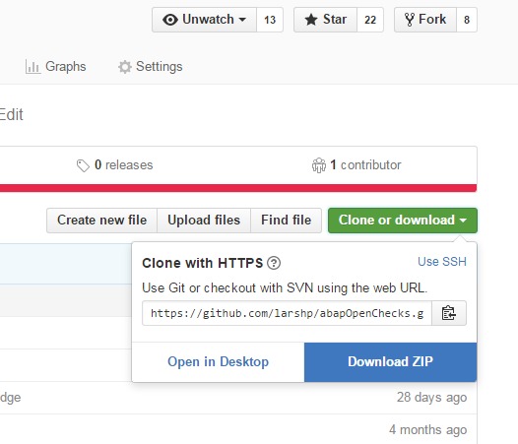Image resolution: width=518 pixels, height=444 pixels.
Task: Click the fork icon on the Fork button
Action: point(410,20)
